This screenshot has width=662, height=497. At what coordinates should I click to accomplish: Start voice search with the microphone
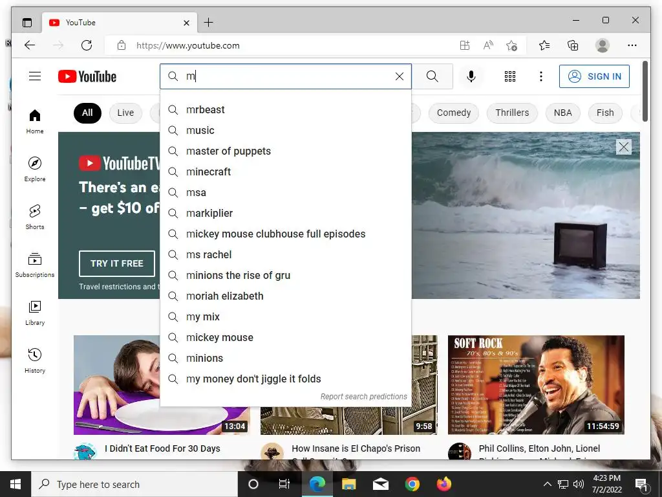pos(471,76)
